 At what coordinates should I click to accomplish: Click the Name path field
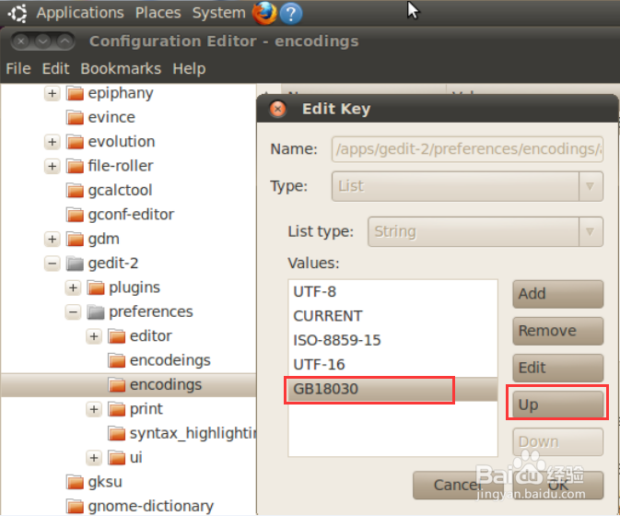[x=467, y=149]
